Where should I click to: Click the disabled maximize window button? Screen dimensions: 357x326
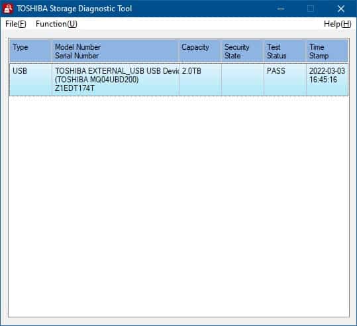(x=311, y=9)
